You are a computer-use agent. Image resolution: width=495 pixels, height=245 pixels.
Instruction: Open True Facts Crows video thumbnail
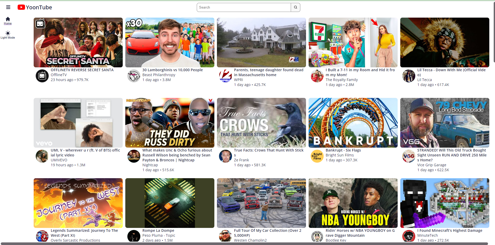[261, 123]
